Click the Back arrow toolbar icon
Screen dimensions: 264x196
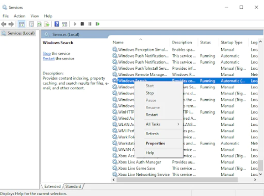pos(4,24)
